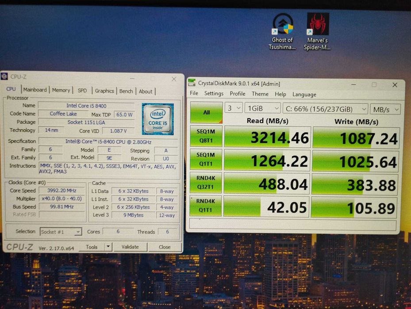
Task: Click the 9 MBytes Level 3 cache value
Action: (134, 215)
